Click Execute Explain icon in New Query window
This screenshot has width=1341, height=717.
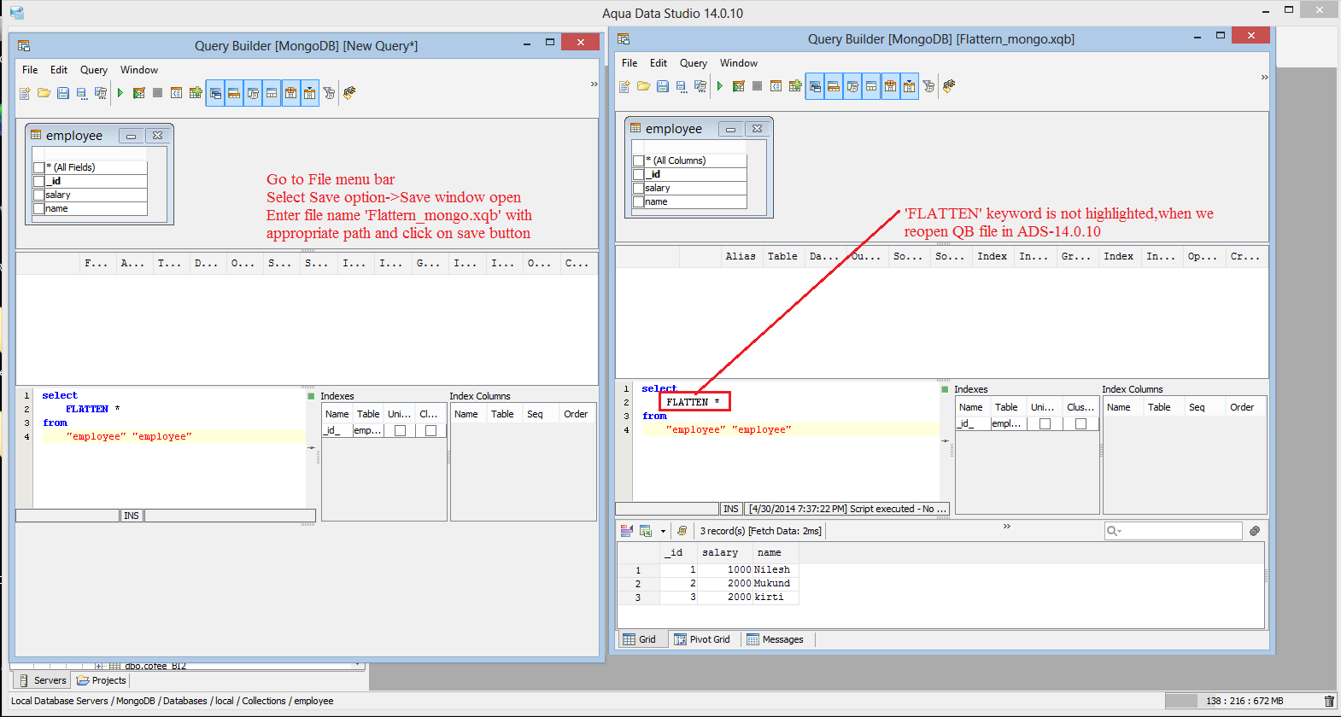139,93
